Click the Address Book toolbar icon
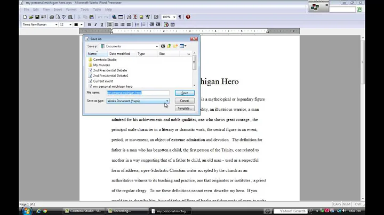 click(x=156, y=17)
